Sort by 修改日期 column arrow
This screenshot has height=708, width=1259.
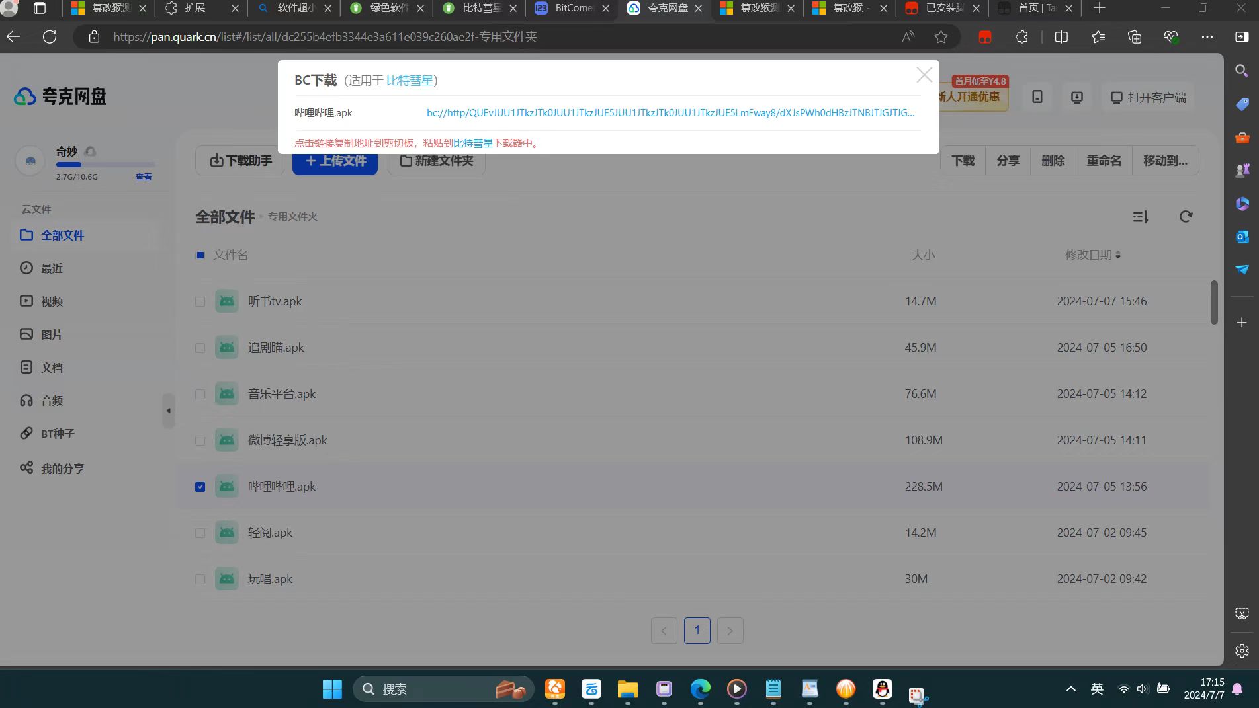[x=1118, y=255]
